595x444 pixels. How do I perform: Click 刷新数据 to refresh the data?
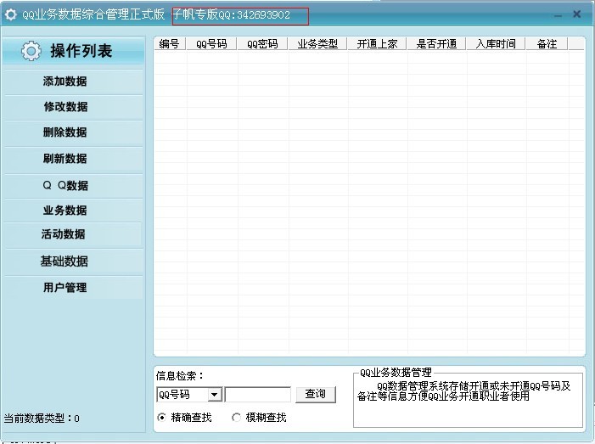pyautogui.click(x=73, y=159)
